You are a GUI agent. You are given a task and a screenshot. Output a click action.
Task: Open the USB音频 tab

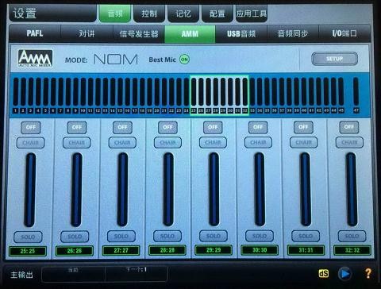point(241,34)
